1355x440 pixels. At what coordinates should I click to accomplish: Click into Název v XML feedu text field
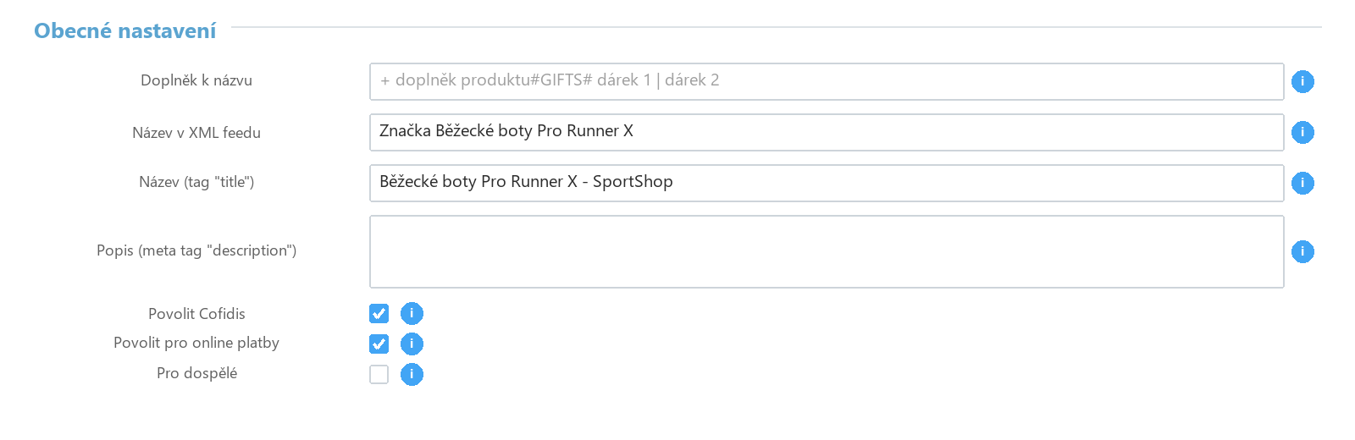[827, 132]
